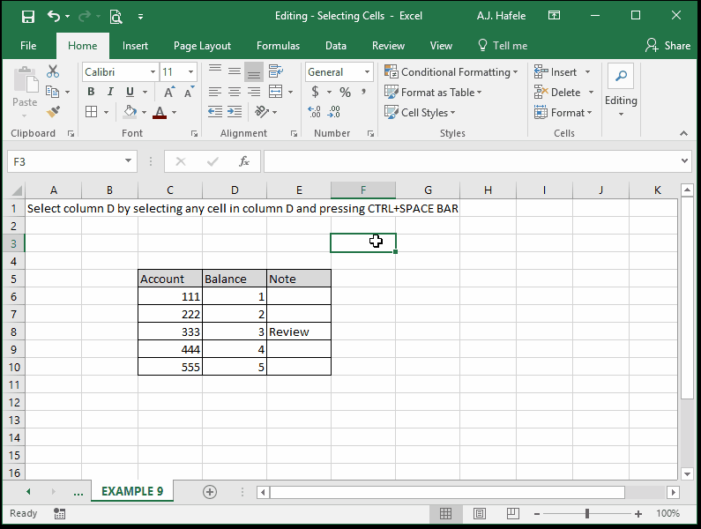701x529 pixels.
Task: Open the font name Calibri dropdown
Action: pyautogui.click(x=153, y=72)
